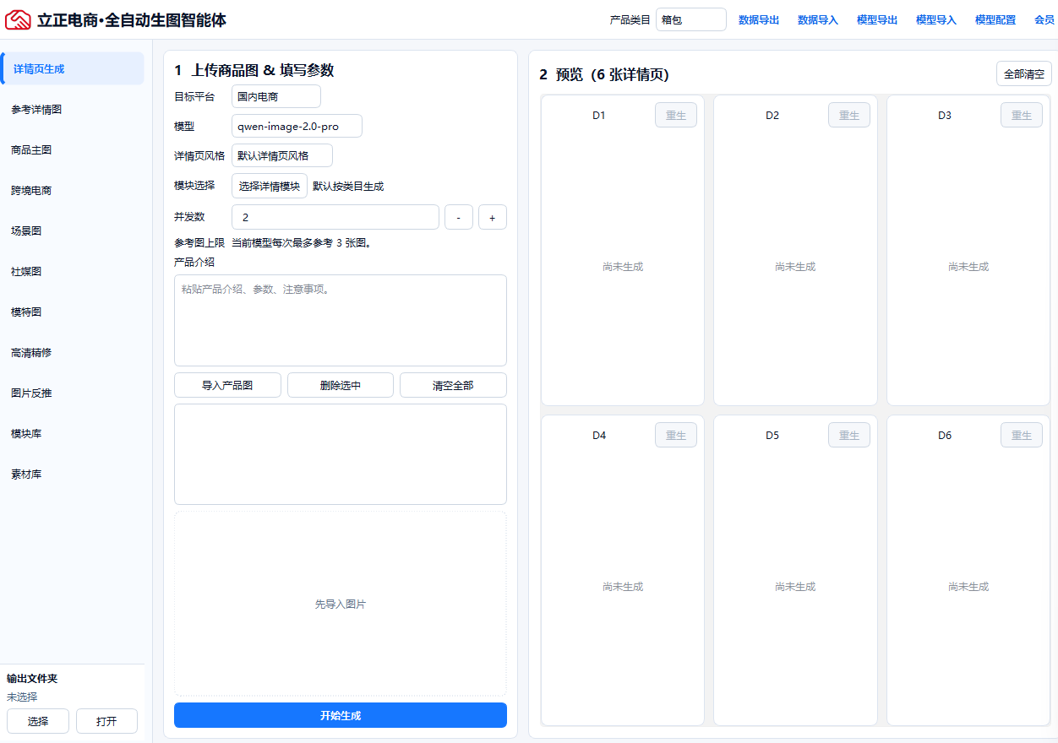Open 模型配置 settings
This screenshot has width=1058, height=743.
tap(995, 19)
